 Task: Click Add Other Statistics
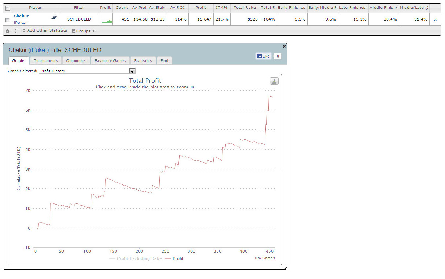click(44, 30)
